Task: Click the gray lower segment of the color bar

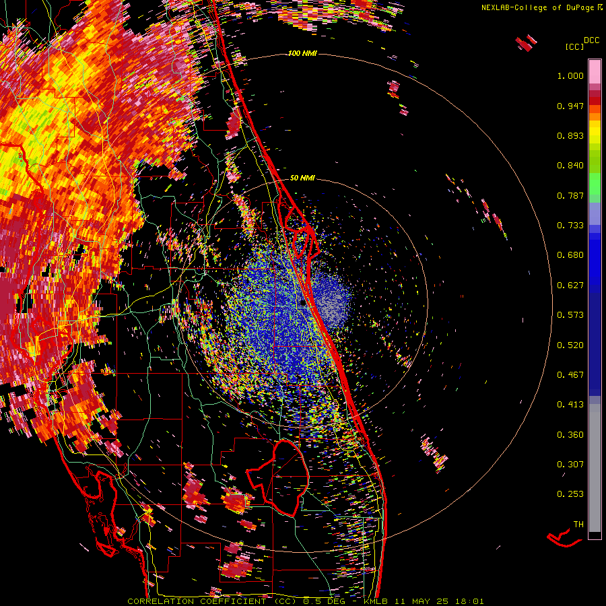Action: (595, 468)
